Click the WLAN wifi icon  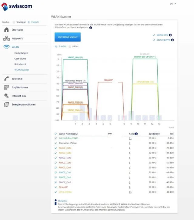[x=6, y=47]
